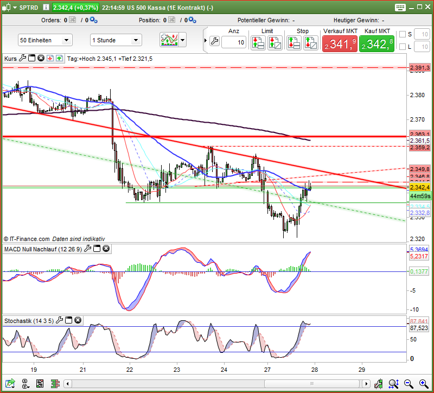
Task: Open trading panel wrench settings
Action: (214, 41)
